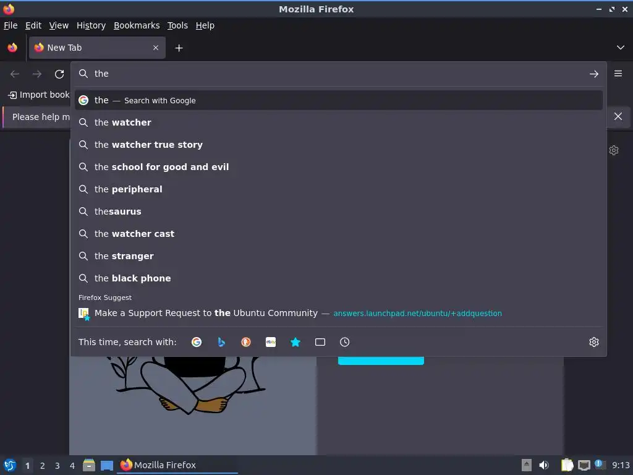Viewport: 633px width, 475px height.
Task: Open the View menu
Action: (59, 25)
